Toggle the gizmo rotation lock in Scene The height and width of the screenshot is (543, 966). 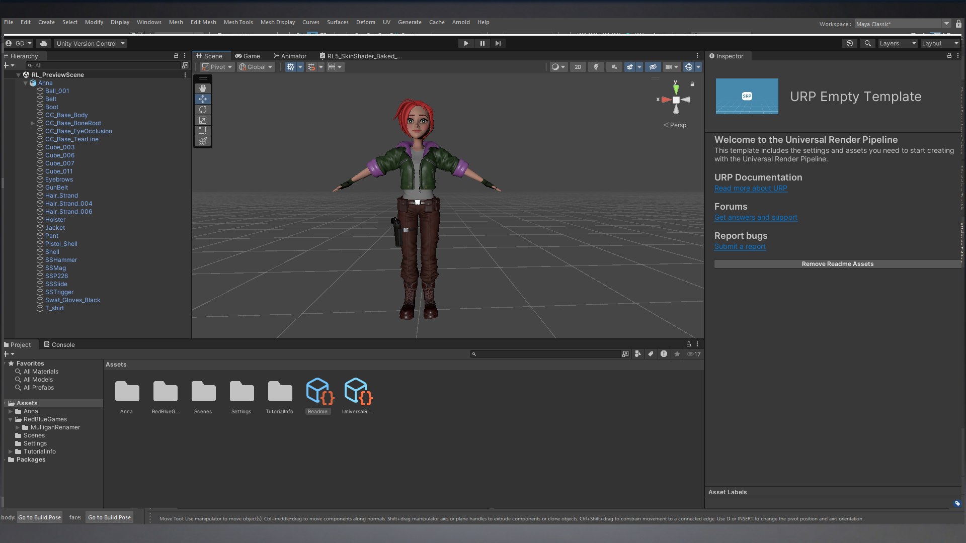[692, 84]
